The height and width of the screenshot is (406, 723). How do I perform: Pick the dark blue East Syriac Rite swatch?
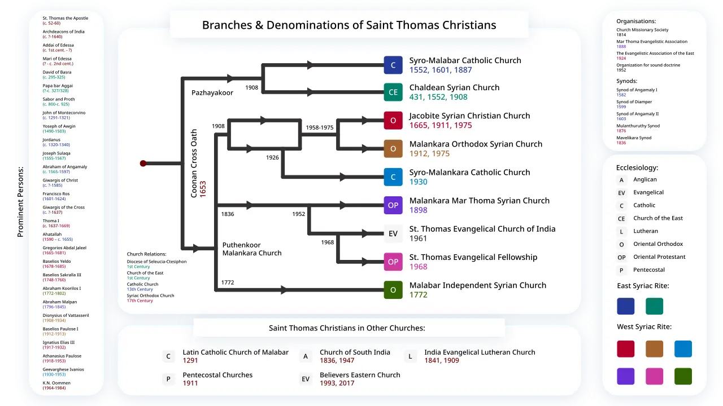pyautogui.click(x=626, y=306)
